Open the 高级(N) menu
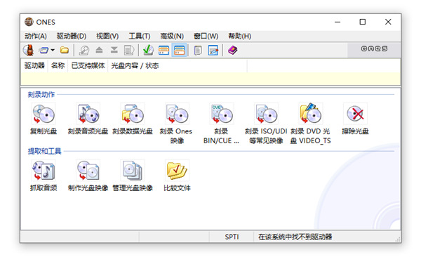 coord(172,36)
